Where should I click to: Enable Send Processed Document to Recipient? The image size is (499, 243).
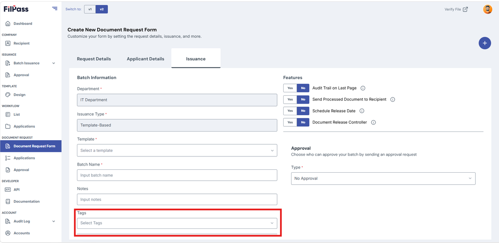(x=290, y=99)
